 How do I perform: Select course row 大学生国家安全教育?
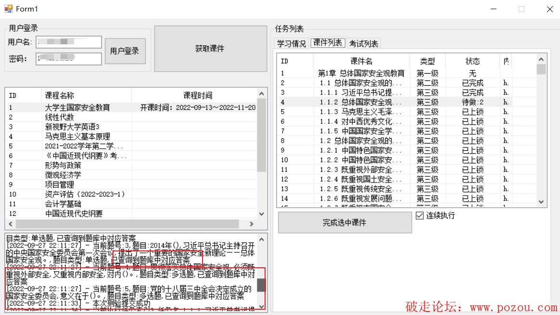click(132, 107)
